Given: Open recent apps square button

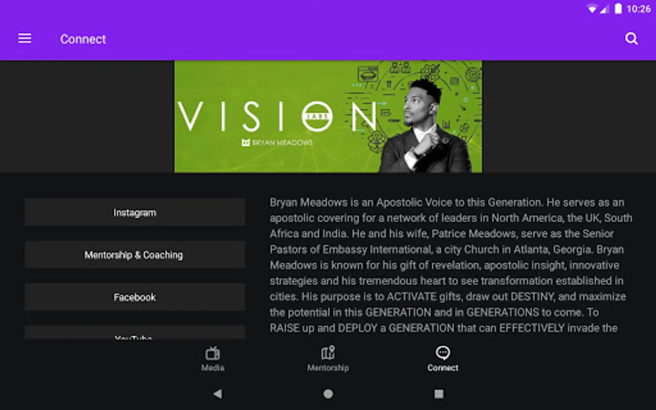Looking at the screenshot, I should pyautogui.click(x=439, y=394).
